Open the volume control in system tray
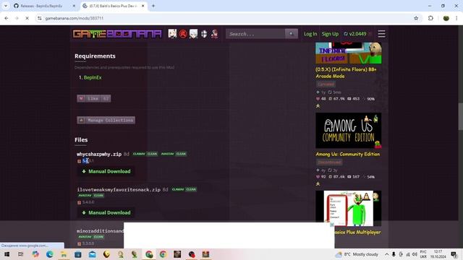Image resolution: width=463 pixels, height=260 pixels. click(x=415, y=254)
